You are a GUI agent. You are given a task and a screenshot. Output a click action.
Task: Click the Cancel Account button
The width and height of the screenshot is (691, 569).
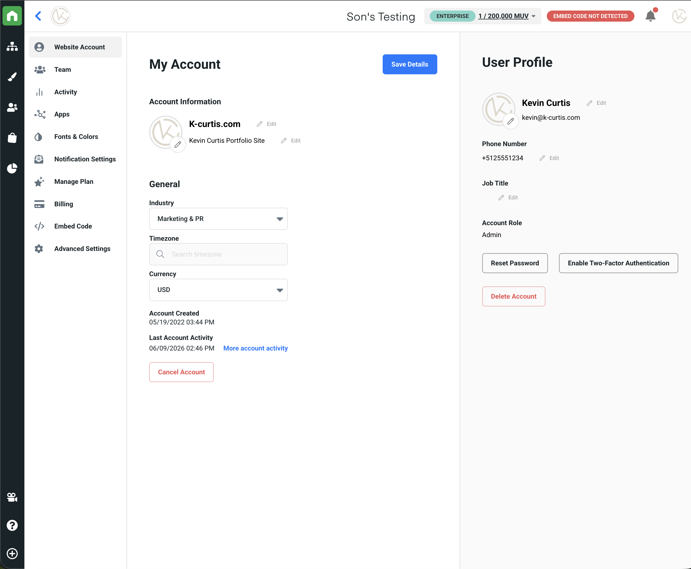(181, 372)
